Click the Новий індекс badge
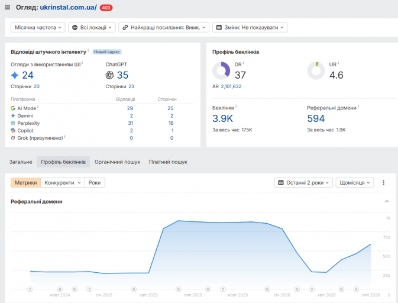This screenshot has width=398, height=303. [107, 52]
